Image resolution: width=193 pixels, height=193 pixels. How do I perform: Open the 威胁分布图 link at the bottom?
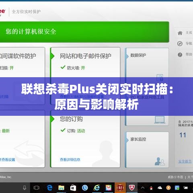point(175,177)
